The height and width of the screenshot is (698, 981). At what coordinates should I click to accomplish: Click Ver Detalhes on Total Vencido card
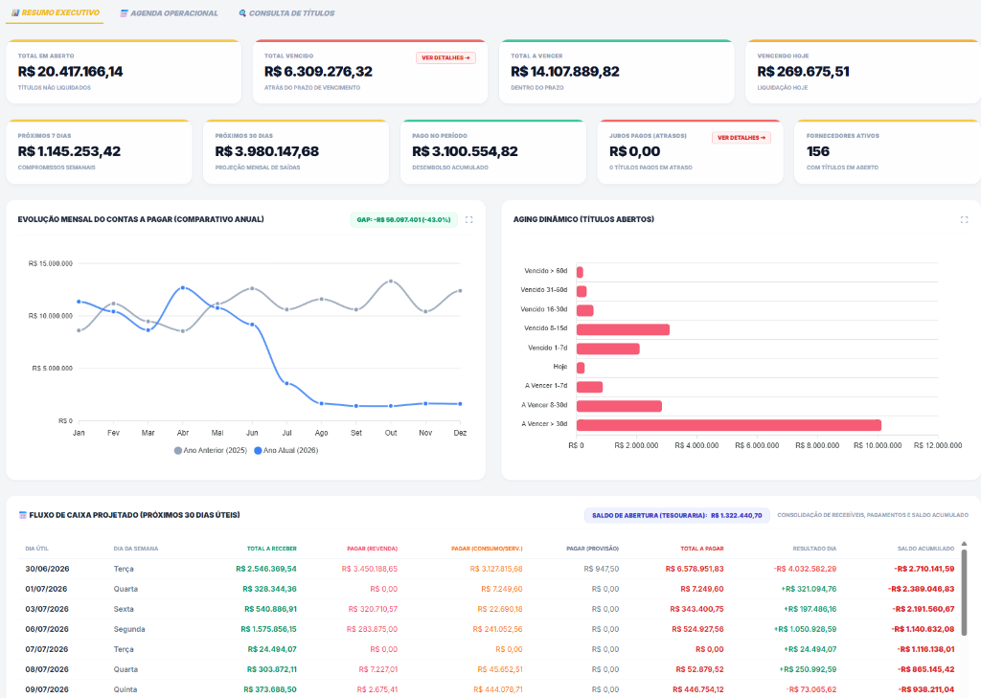click(x=445, y=57)
